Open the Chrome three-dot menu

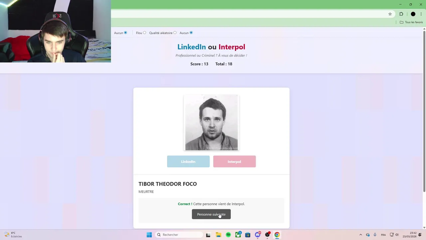click(421, 14)
